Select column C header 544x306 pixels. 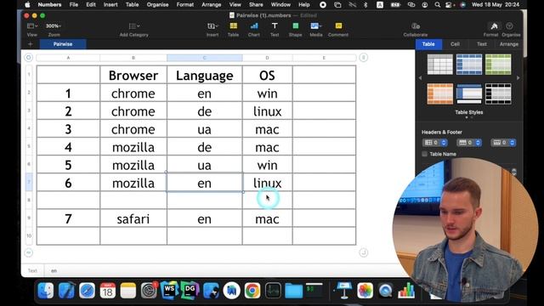tap(204, 58)
